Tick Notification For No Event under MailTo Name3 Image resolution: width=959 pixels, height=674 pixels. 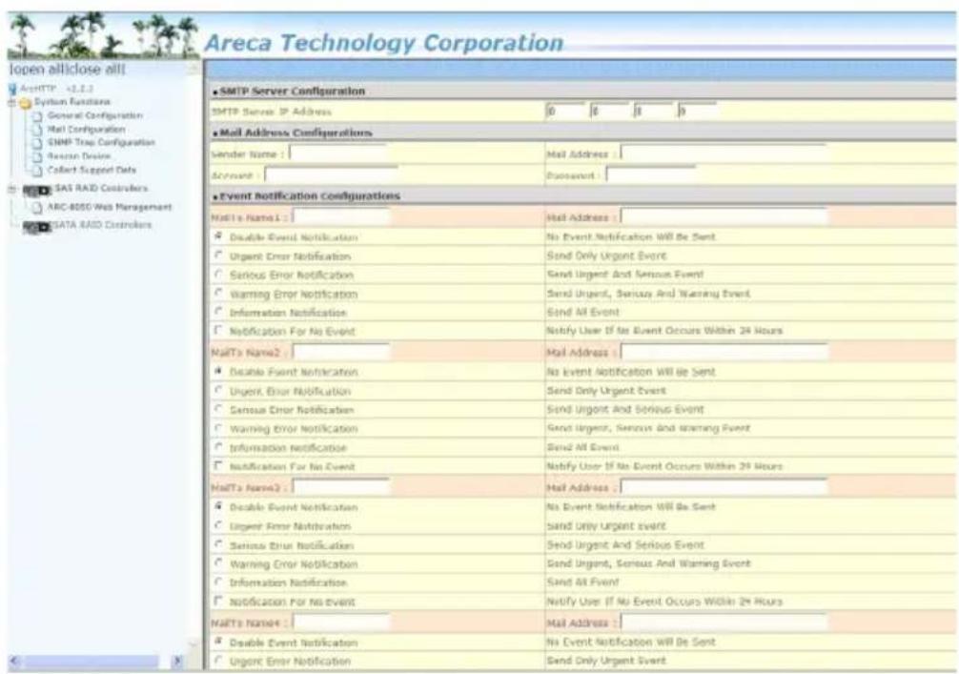(218, 602)
